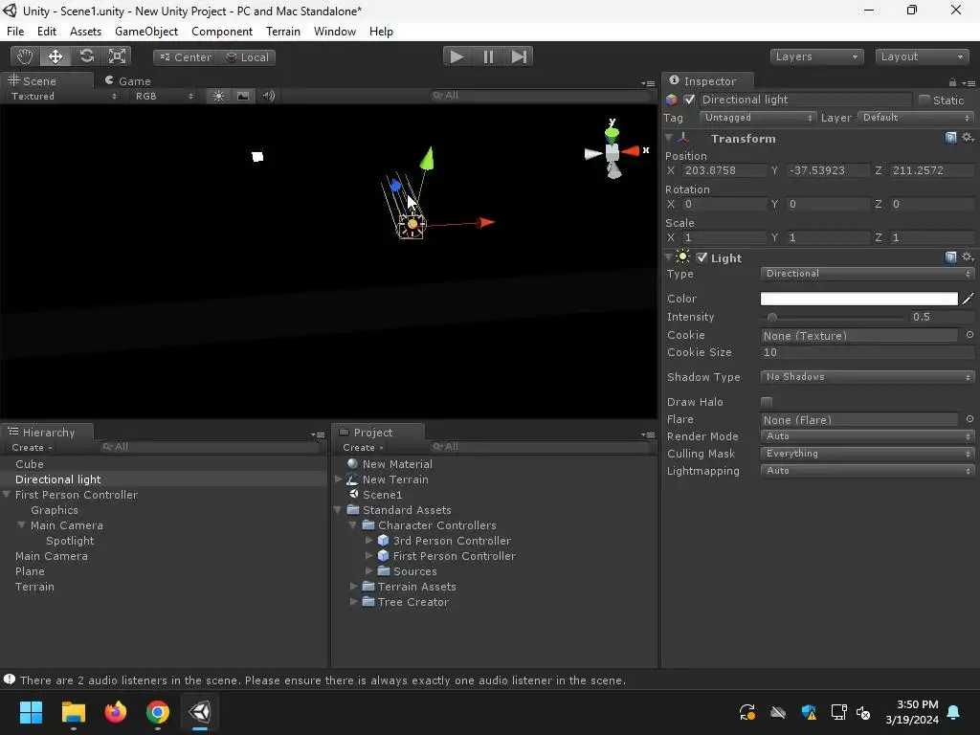Collapse First Person Controller hierarchy node
Screen dimensions: 980x735
click(7, 495)
